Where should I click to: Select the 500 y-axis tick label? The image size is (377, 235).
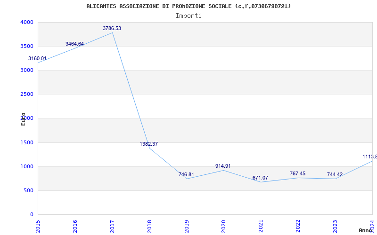click(29, 191)
